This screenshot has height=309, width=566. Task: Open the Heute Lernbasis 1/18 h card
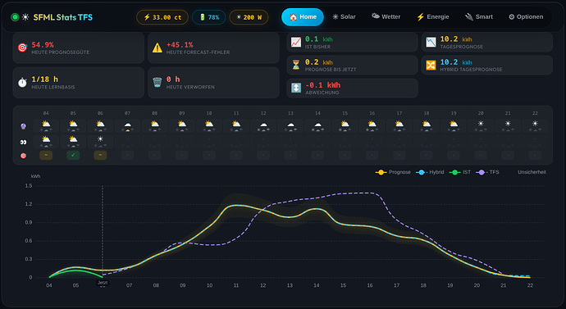coord(78,83)
